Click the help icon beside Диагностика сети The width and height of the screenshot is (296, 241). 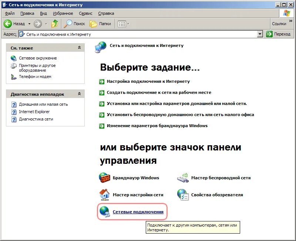[14, 119]
